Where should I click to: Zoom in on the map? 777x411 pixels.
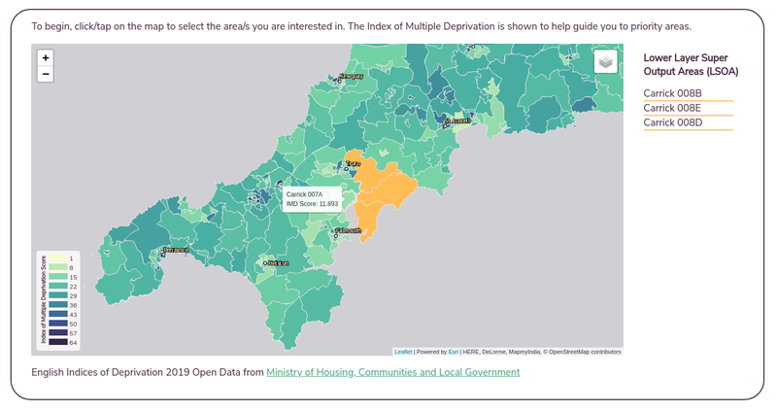pos(46,58)
